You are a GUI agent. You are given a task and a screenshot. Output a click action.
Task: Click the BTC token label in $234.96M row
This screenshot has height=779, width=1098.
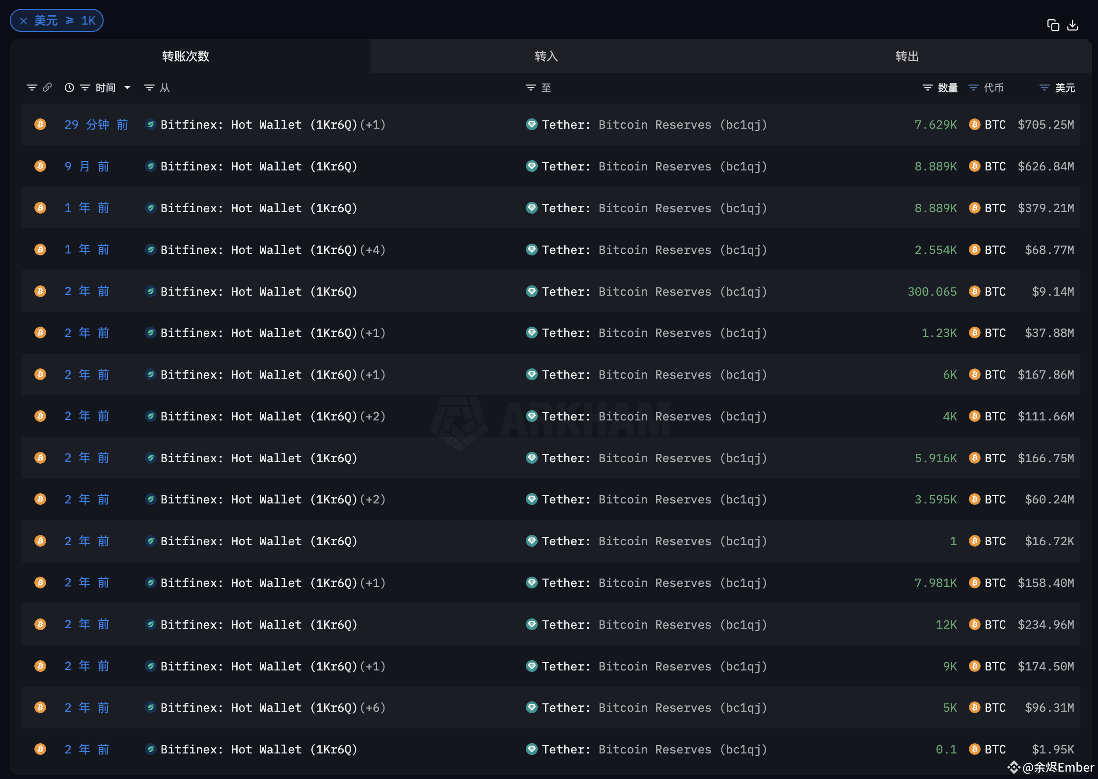click(995, 625)
